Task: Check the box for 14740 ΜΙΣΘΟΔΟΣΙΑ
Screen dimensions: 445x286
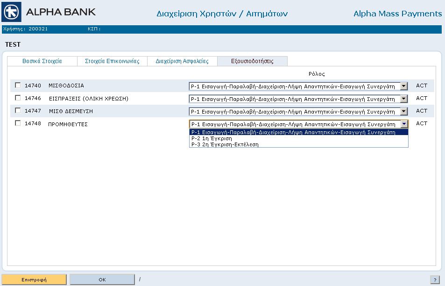Action: (18, 85)
